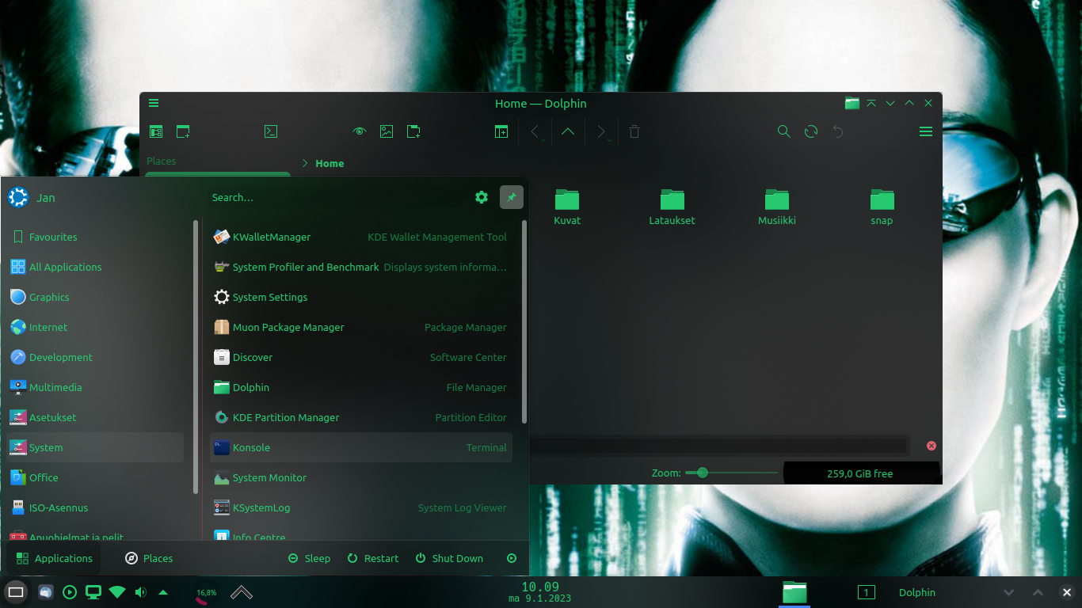This screenshot has width=1082, height=608.
Task: Switch to the Places tab in launcher
Action: pos(149,558)
